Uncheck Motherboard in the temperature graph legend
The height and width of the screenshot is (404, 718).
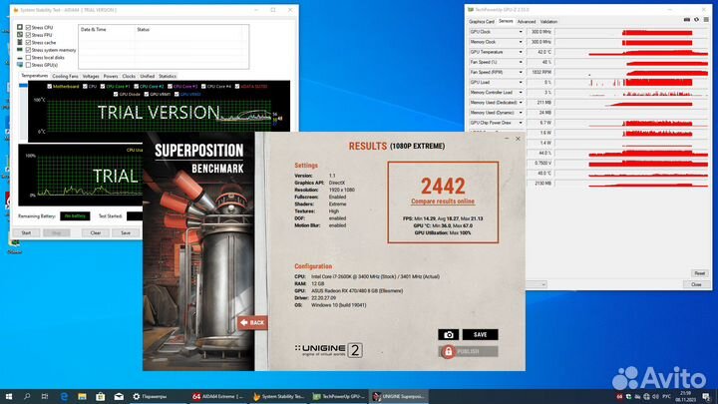50,86
